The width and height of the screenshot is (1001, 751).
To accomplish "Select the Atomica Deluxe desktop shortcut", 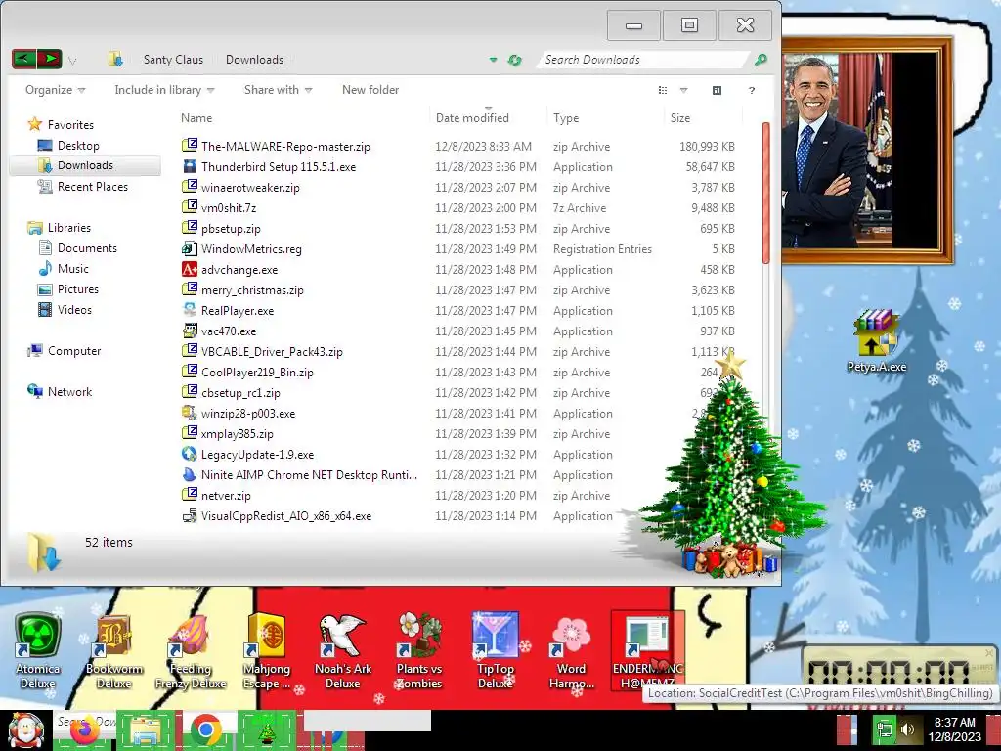I will click(x=38, y=650).
